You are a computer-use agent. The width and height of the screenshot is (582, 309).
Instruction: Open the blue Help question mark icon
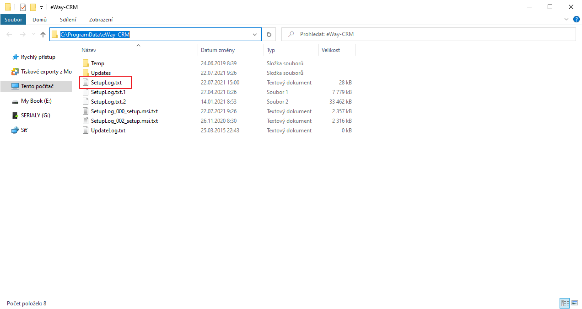click(x=577, y=20)
